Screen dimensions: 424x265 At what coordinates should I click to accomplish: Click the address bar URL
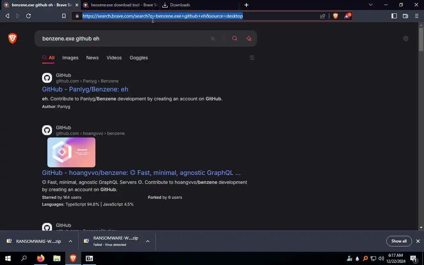(163, 16)
